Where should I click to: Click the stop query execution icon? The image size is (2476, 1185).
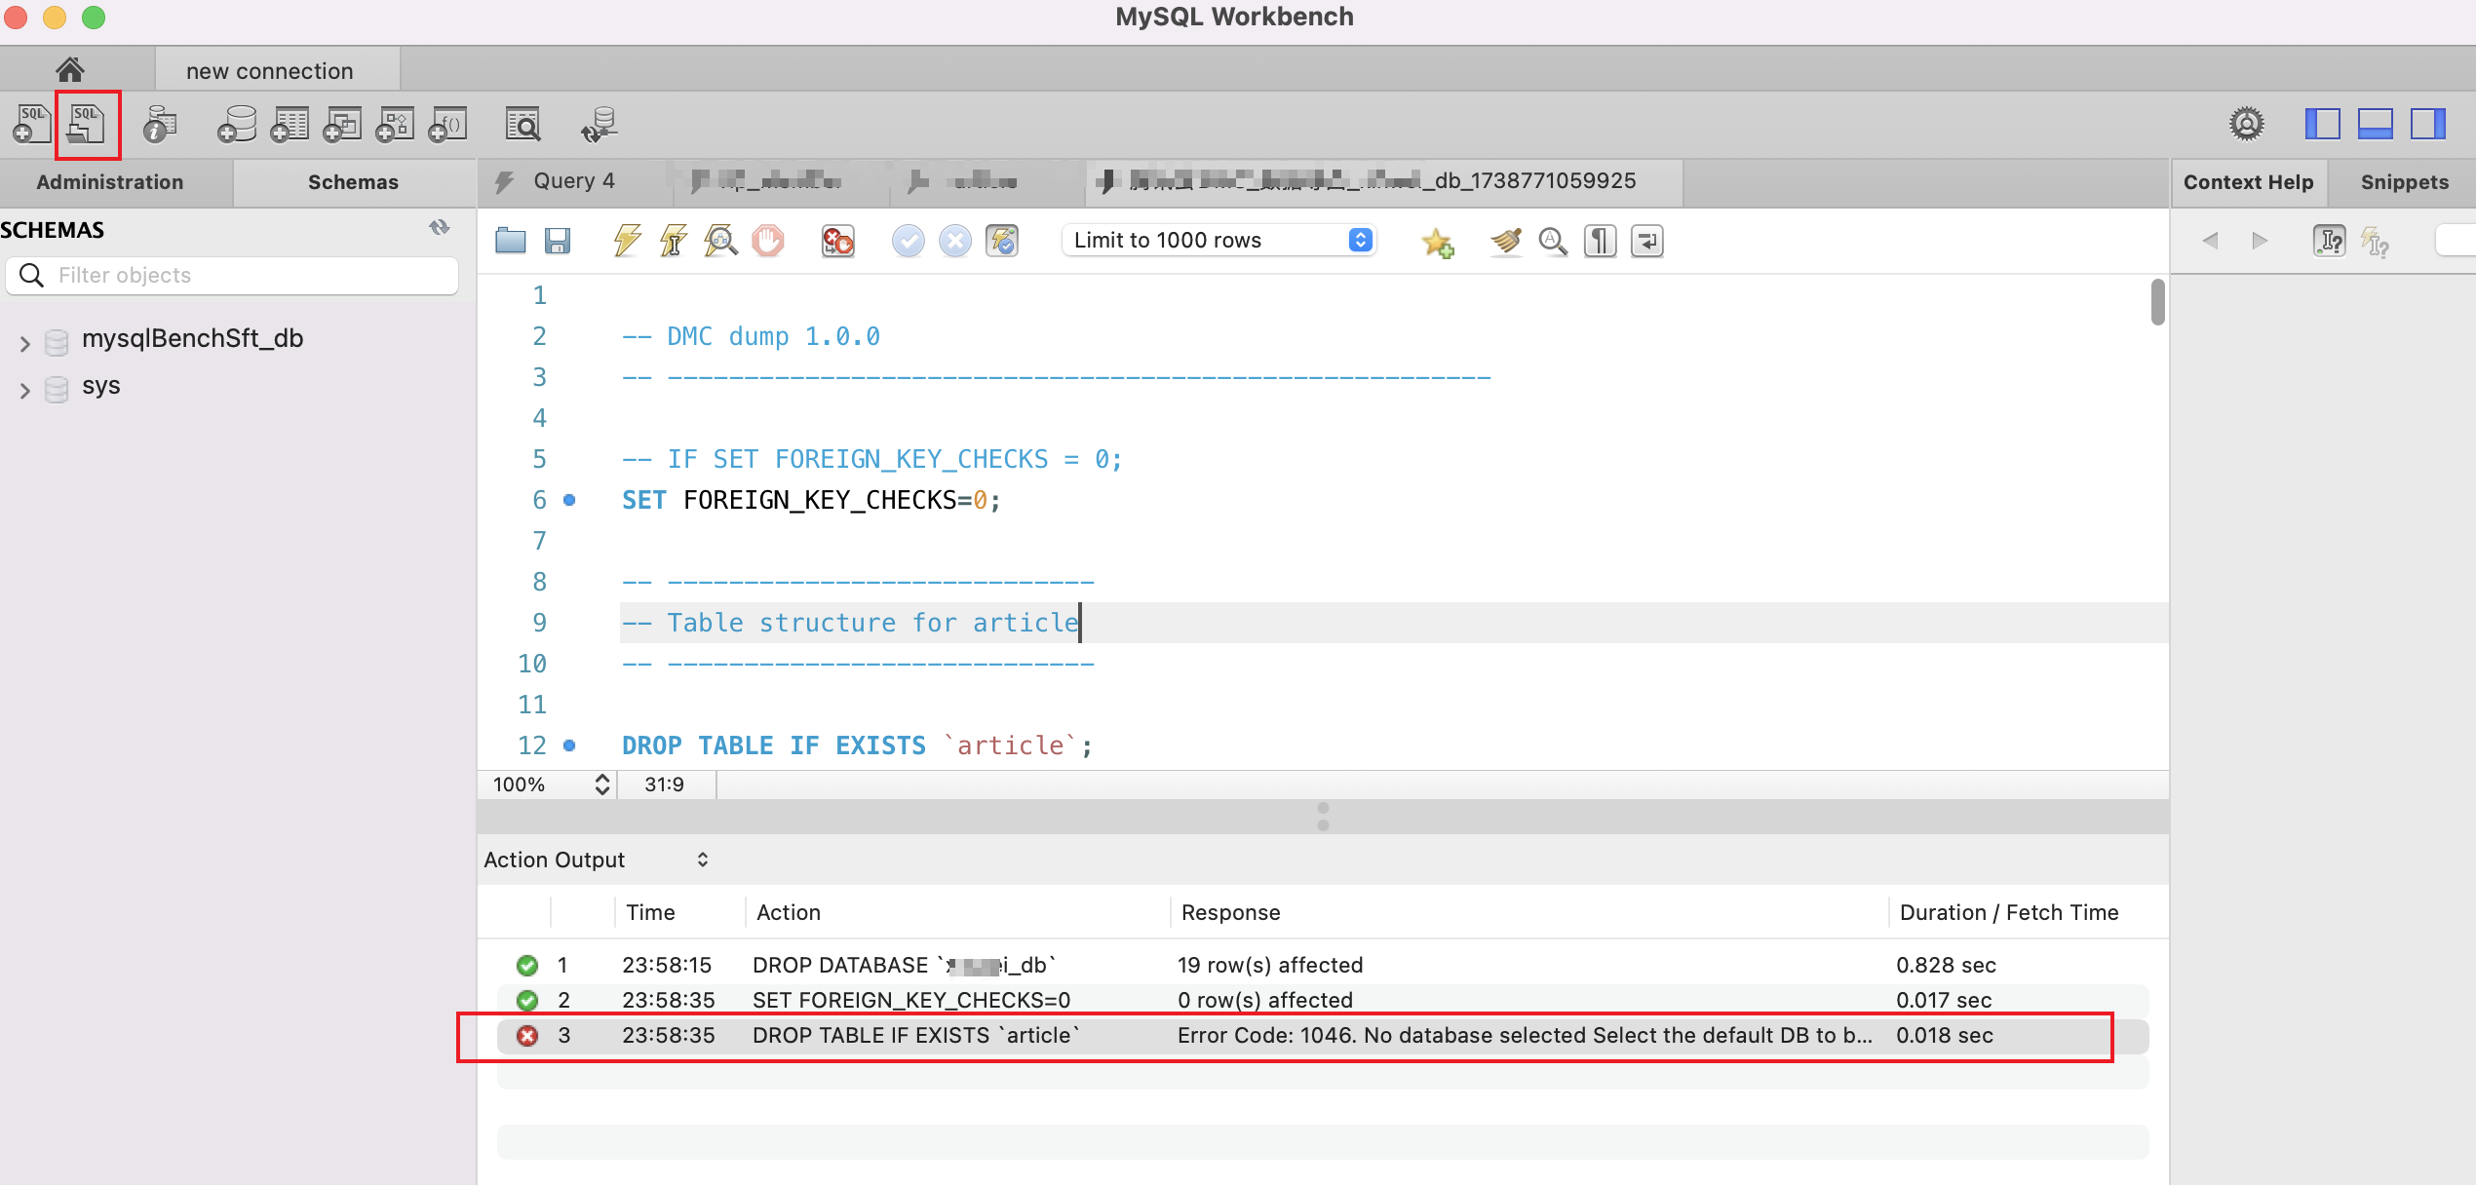click(x=767, y=241)
